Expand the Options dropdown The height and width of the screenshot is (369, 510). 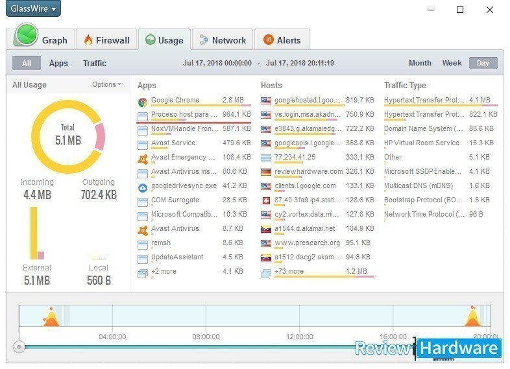tap(106, 84)
